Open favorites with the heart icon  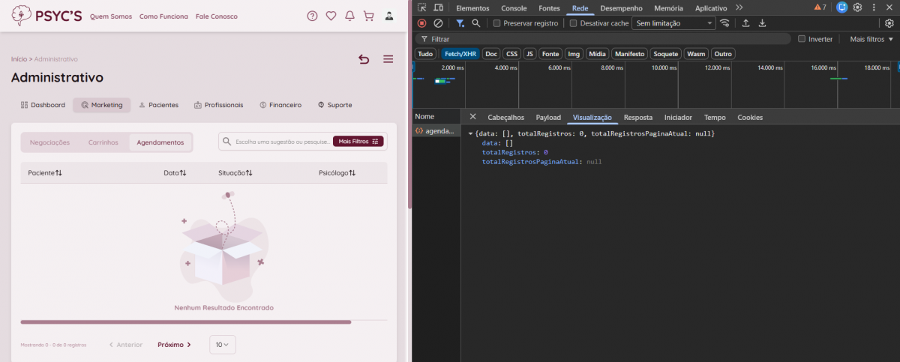[x=331, y=16]
